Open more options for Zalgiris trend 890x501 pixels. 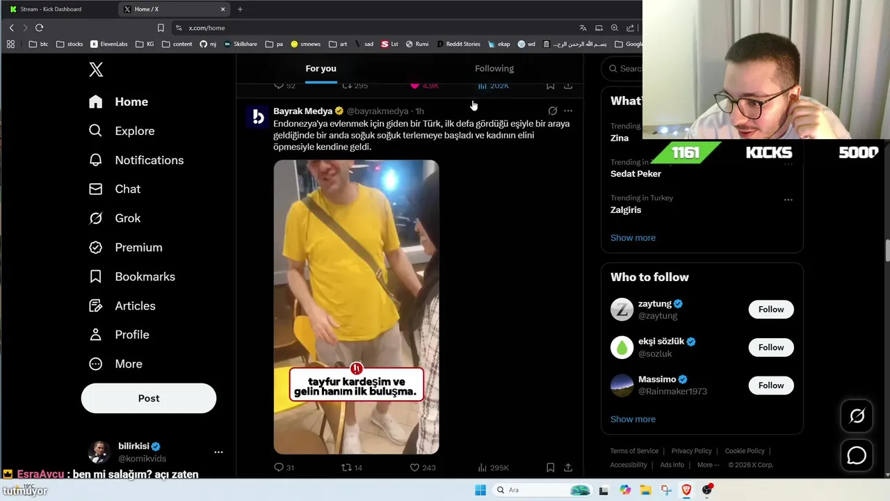coord(788,200)
